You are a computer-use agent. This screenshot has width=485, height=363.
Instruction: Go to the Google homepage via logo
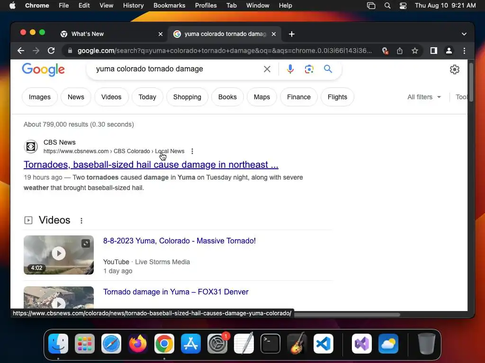tap(43, 69)
